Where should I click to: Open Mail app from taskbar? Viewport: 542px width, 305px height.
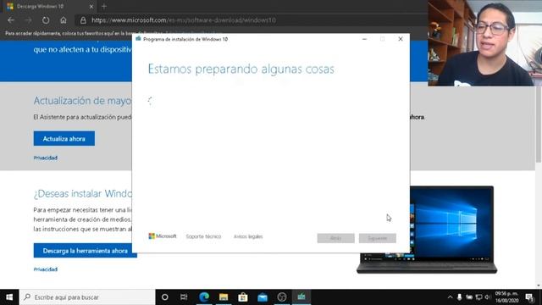tap(263, 297)
